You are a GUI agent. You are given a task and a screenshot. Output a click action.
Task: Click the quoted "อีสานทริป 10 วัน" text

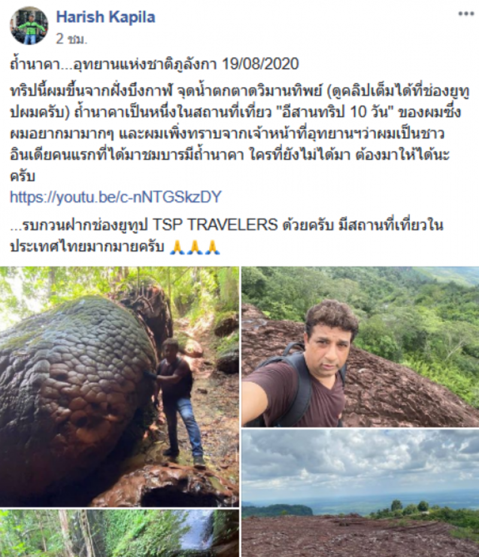click(x=335, y=112)
